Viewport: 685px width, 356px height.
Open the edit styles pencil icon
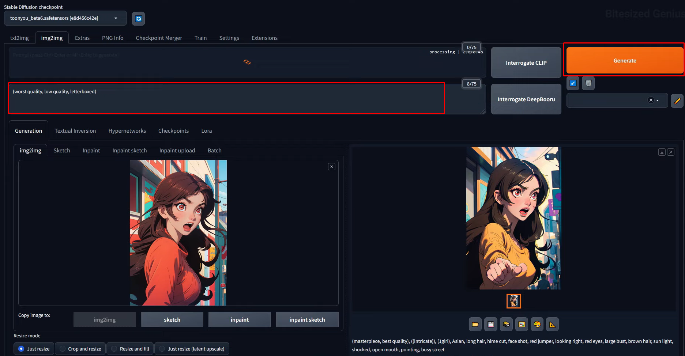(x=677, y=101)
